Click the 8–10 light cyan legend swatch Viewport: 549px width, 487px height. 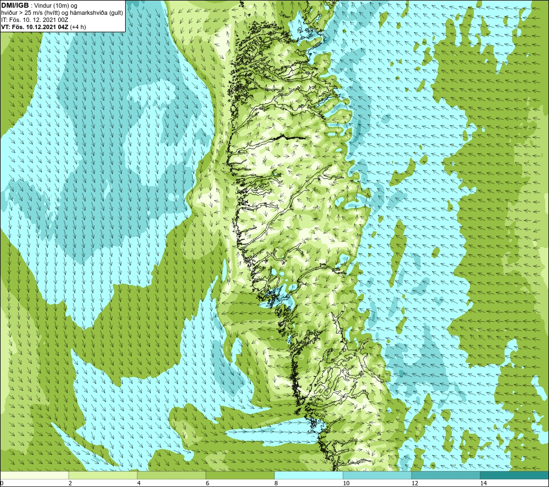point(309,475)
